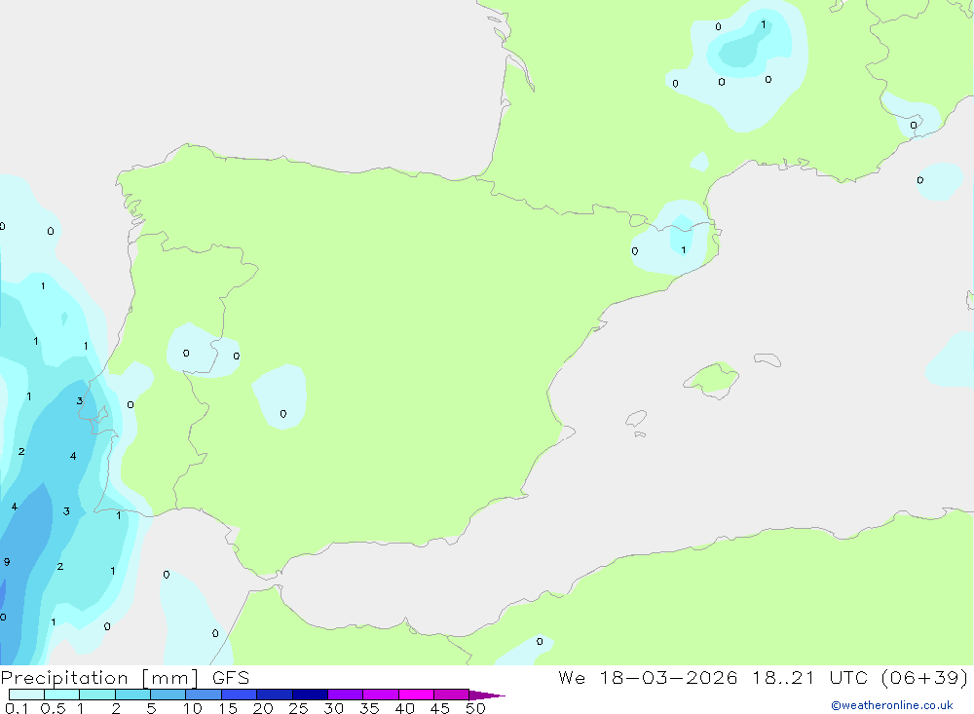Screen dimensions: 974x714
Task: Click the '20' legend tick label
Action: click(263, 708)
